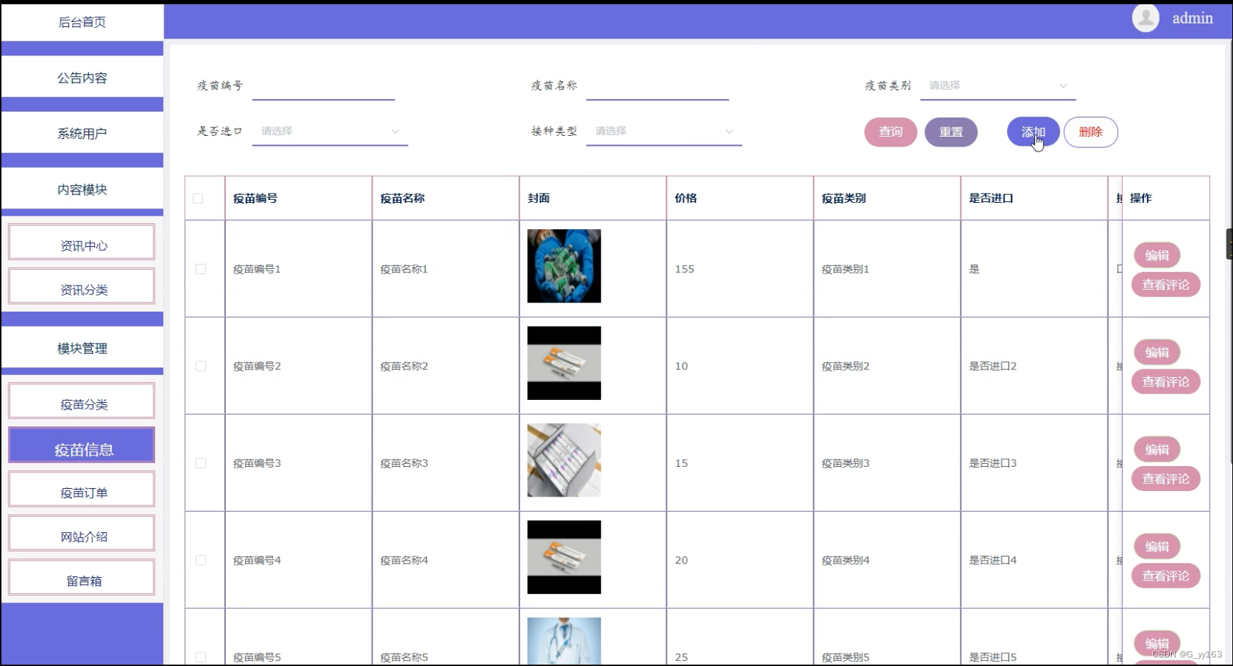Click the 添加 add button
The image size is (1233, 666).
pyautogui.click(x=1034, y=132)
